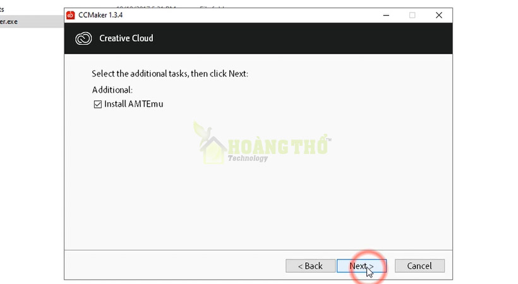
Task: Cancel the installation
Action: point(419,266)
